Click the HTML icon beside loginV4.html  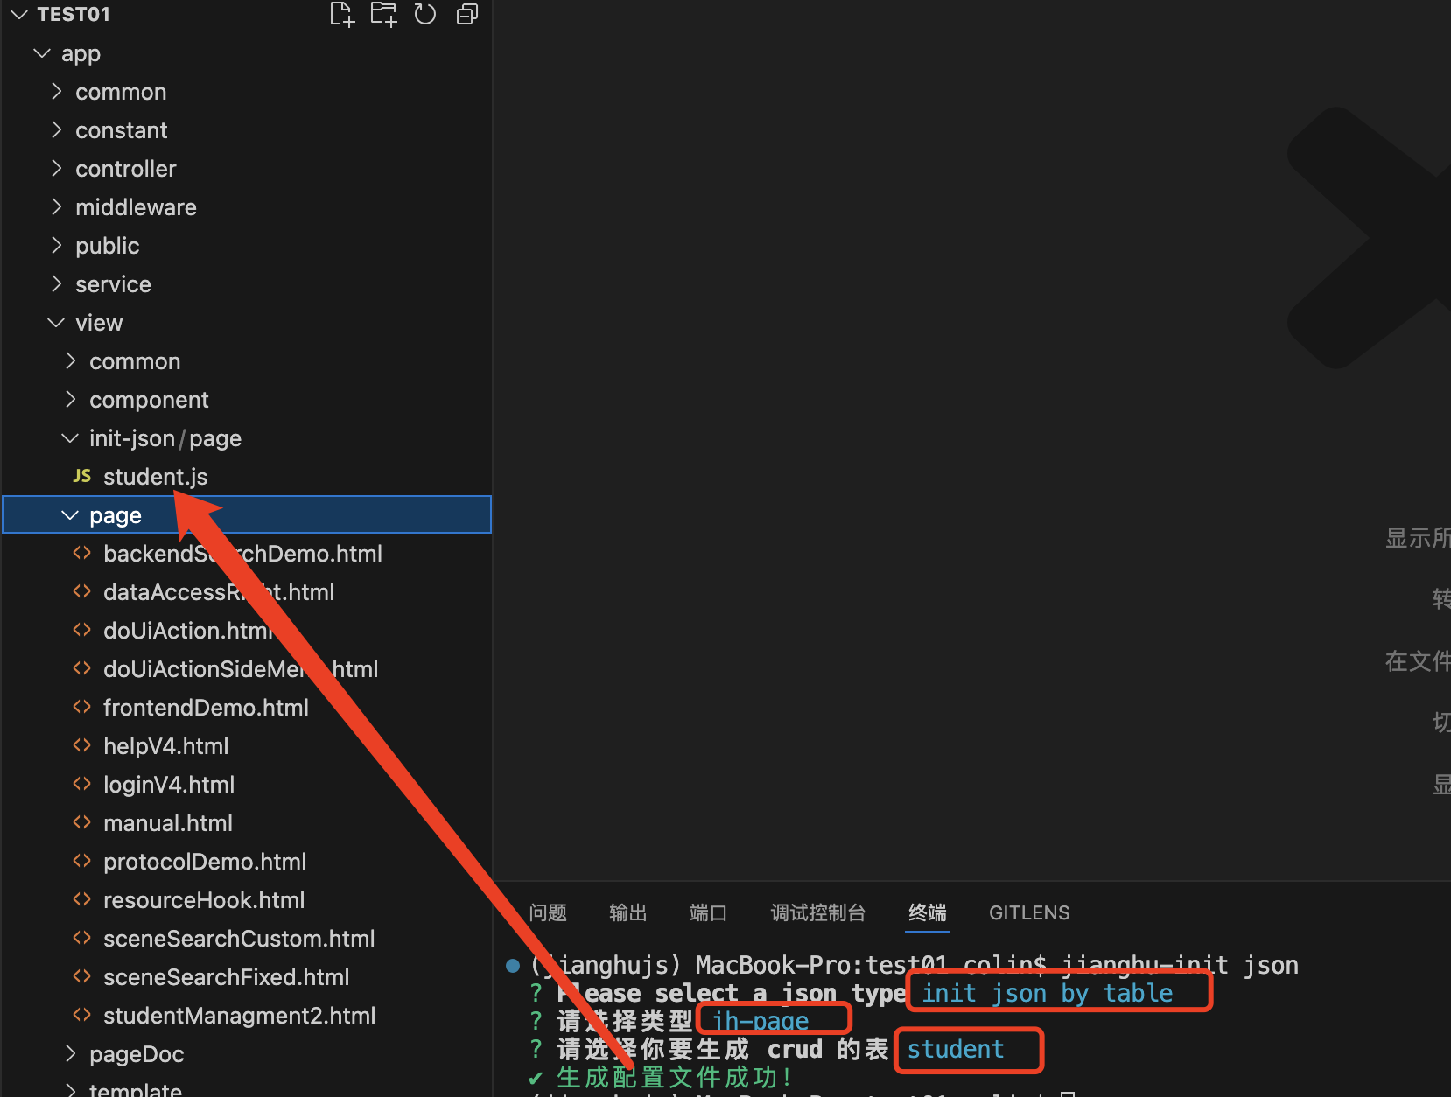[82, 784]
